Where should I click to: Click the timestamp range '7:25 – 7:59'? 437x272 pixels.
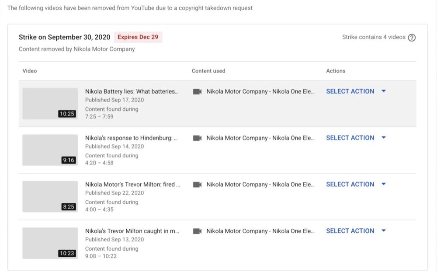[x=99, y=117]
